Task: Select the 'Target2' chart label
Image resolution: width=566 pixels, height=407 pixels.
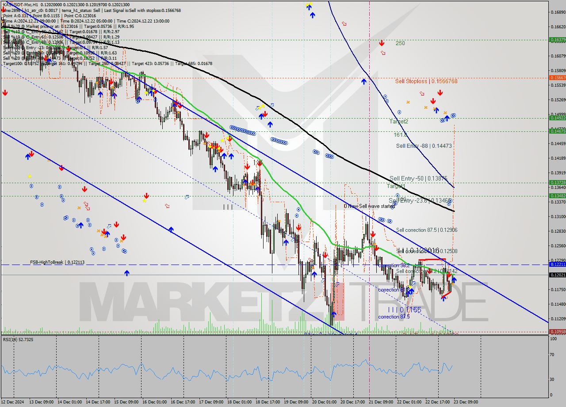Action: (x=399, y=121)
